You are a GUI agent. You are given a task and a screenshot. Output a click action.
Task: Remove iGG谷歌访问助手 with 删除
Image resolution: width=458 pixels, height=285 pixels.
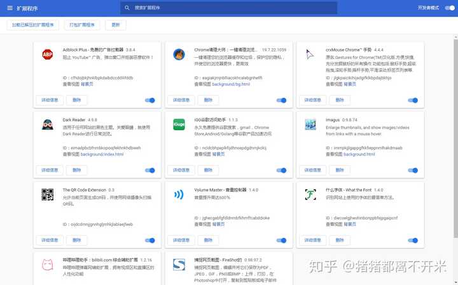point(208,170)
